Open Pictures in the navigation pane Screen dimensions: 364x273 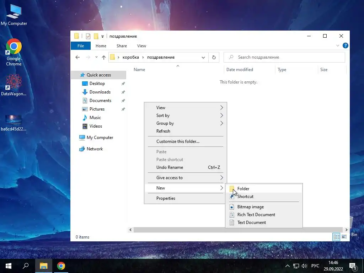[x=97, y=109]
